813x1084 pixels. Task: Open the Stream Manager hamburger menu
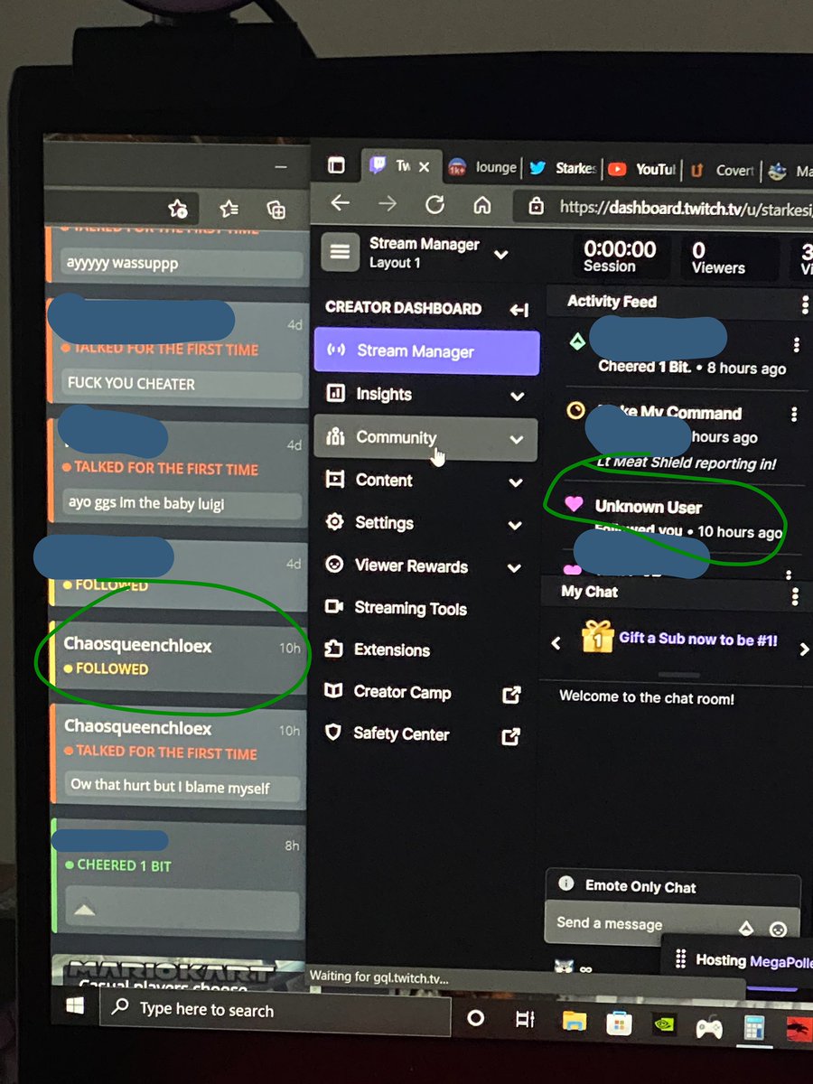tap(340, 252)
